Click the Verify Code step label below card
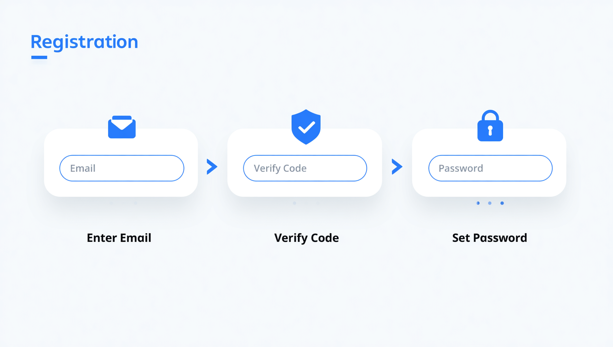 [306, 238]
